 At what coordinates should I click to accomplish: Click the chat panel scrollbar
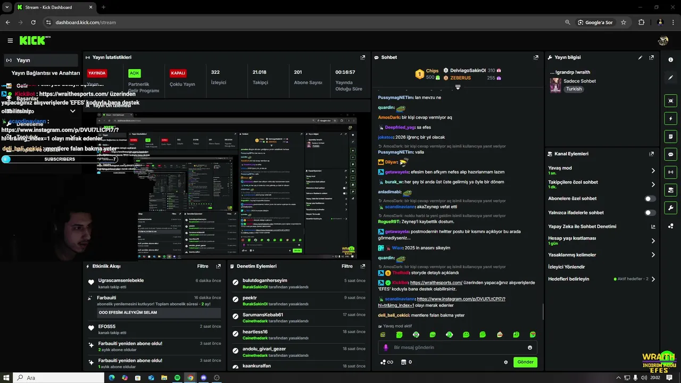tap(543, 312)
